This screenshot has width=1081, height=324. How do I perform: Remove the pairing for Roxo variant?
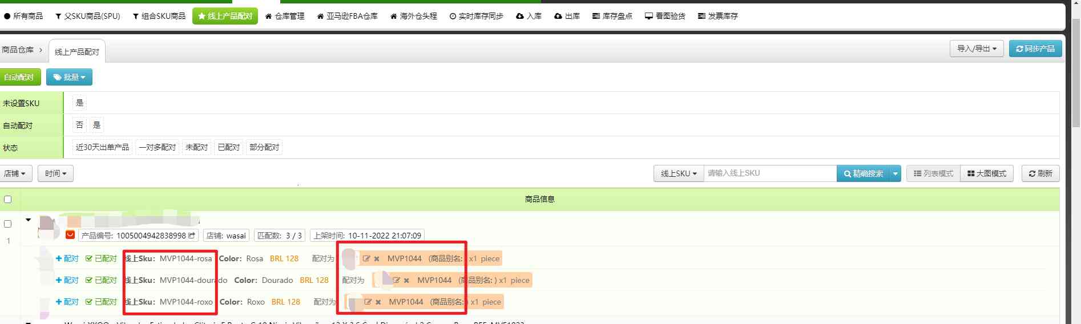[378, 302]
